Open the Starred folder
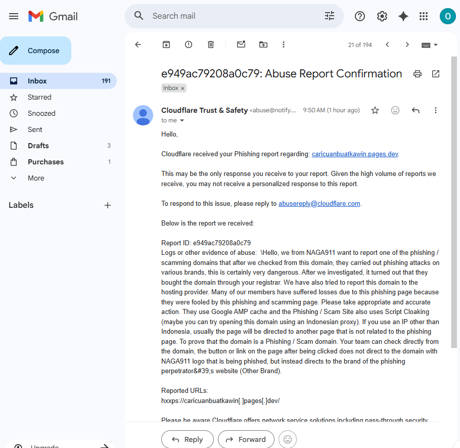Image resolution: width=460 pixels, height=448 pixels. click(x=58, y=97)
